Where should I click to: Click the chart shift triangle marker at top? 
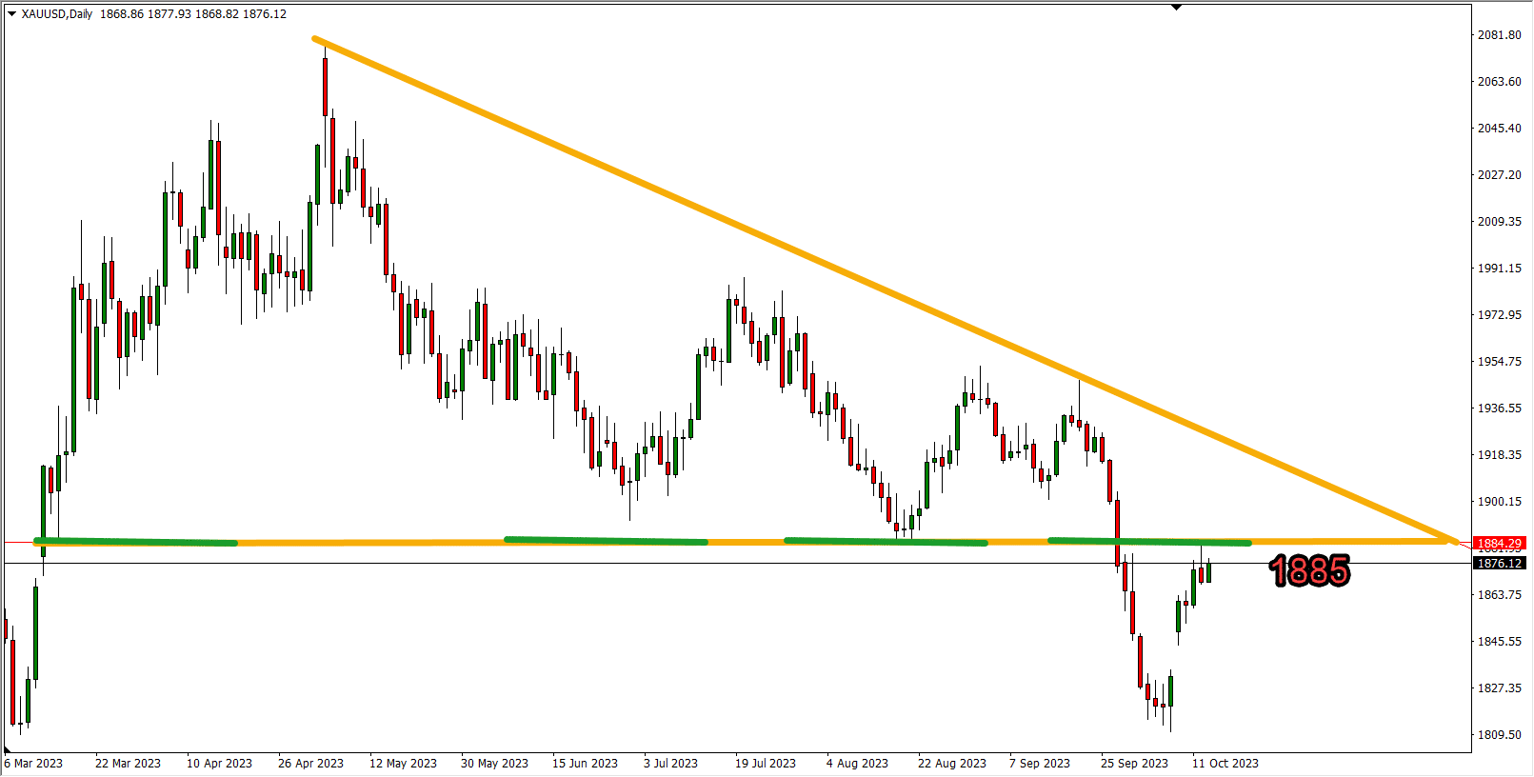click(1176, 7)
